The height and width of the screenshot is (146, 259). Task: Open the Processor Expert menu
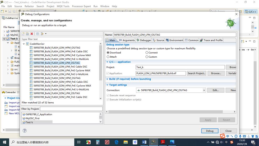click(81, 6)
